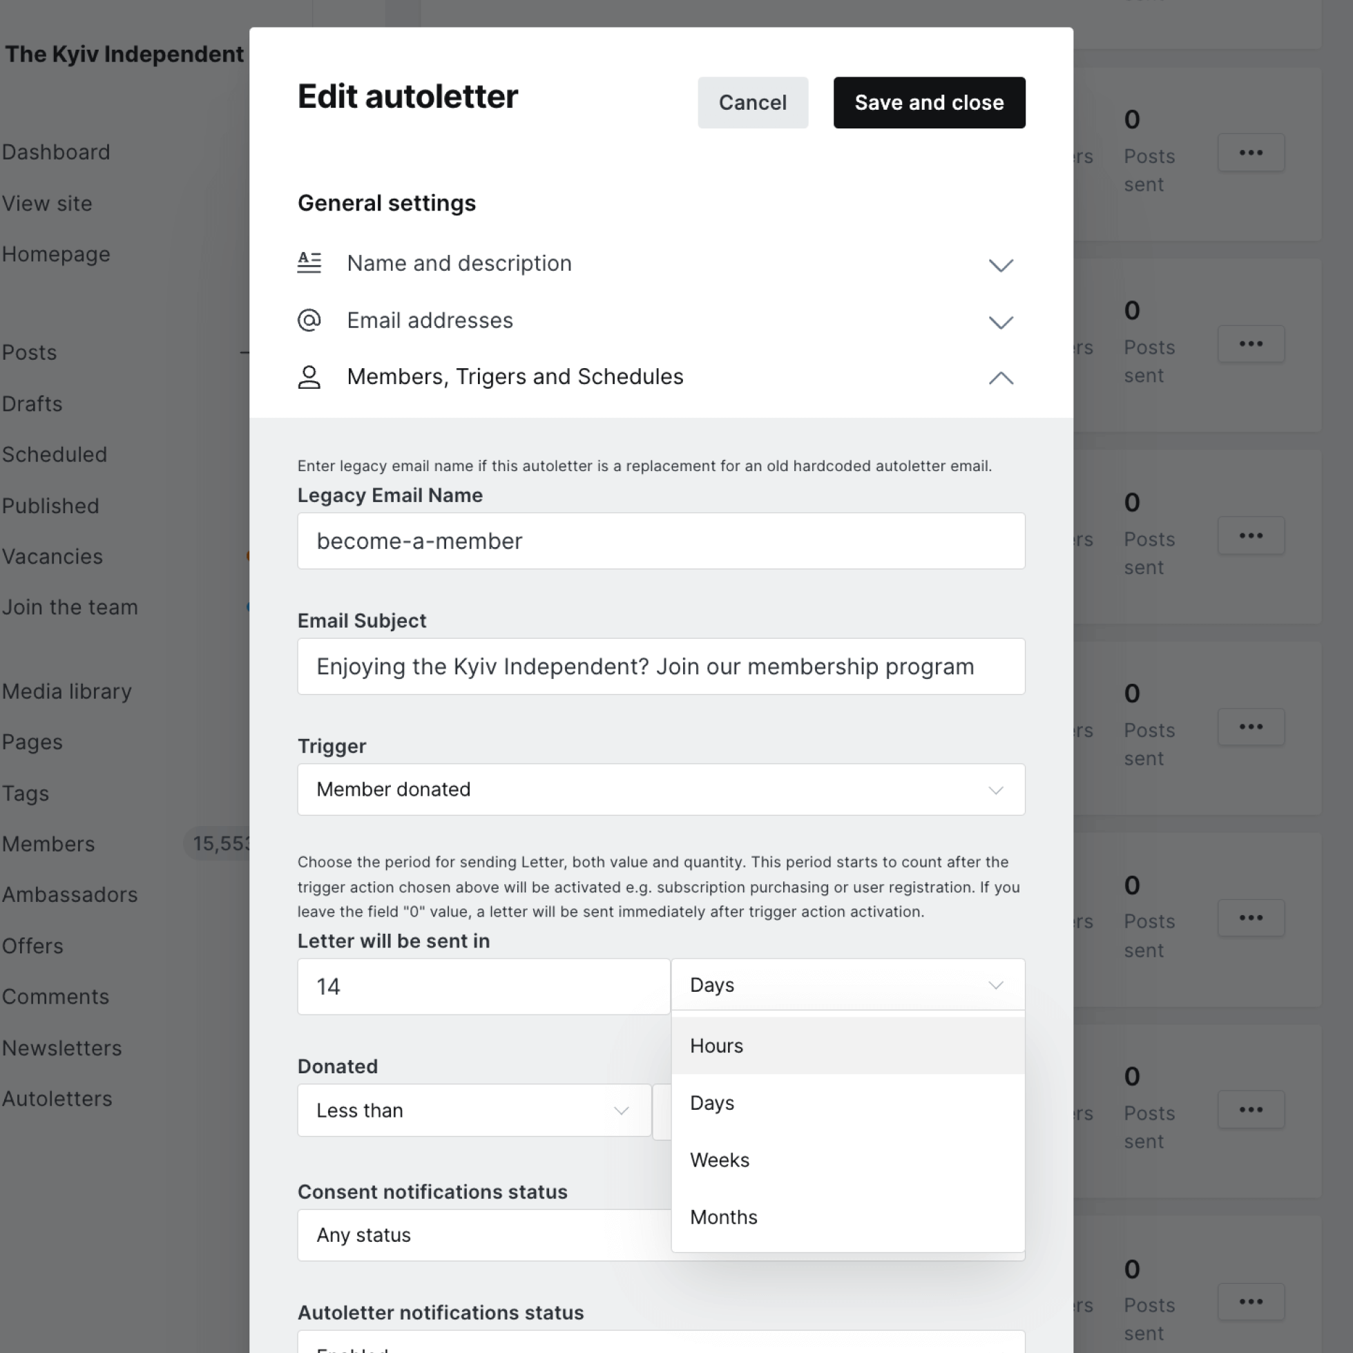Click Save and close
This screenshot has height=1353, width=1353.
coord(929,102)
